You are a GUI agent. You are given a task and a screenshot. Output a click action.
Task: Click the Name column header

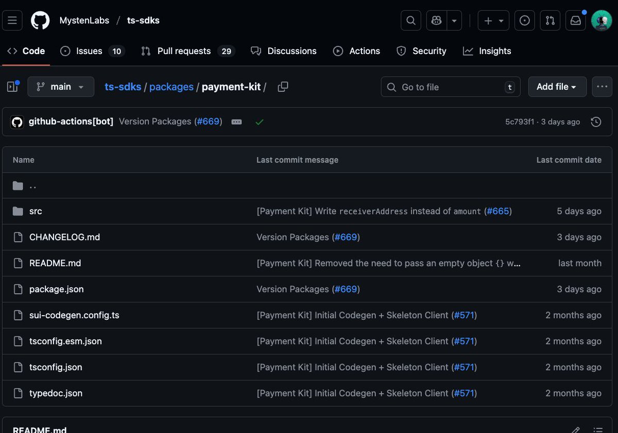pos(24,160)
